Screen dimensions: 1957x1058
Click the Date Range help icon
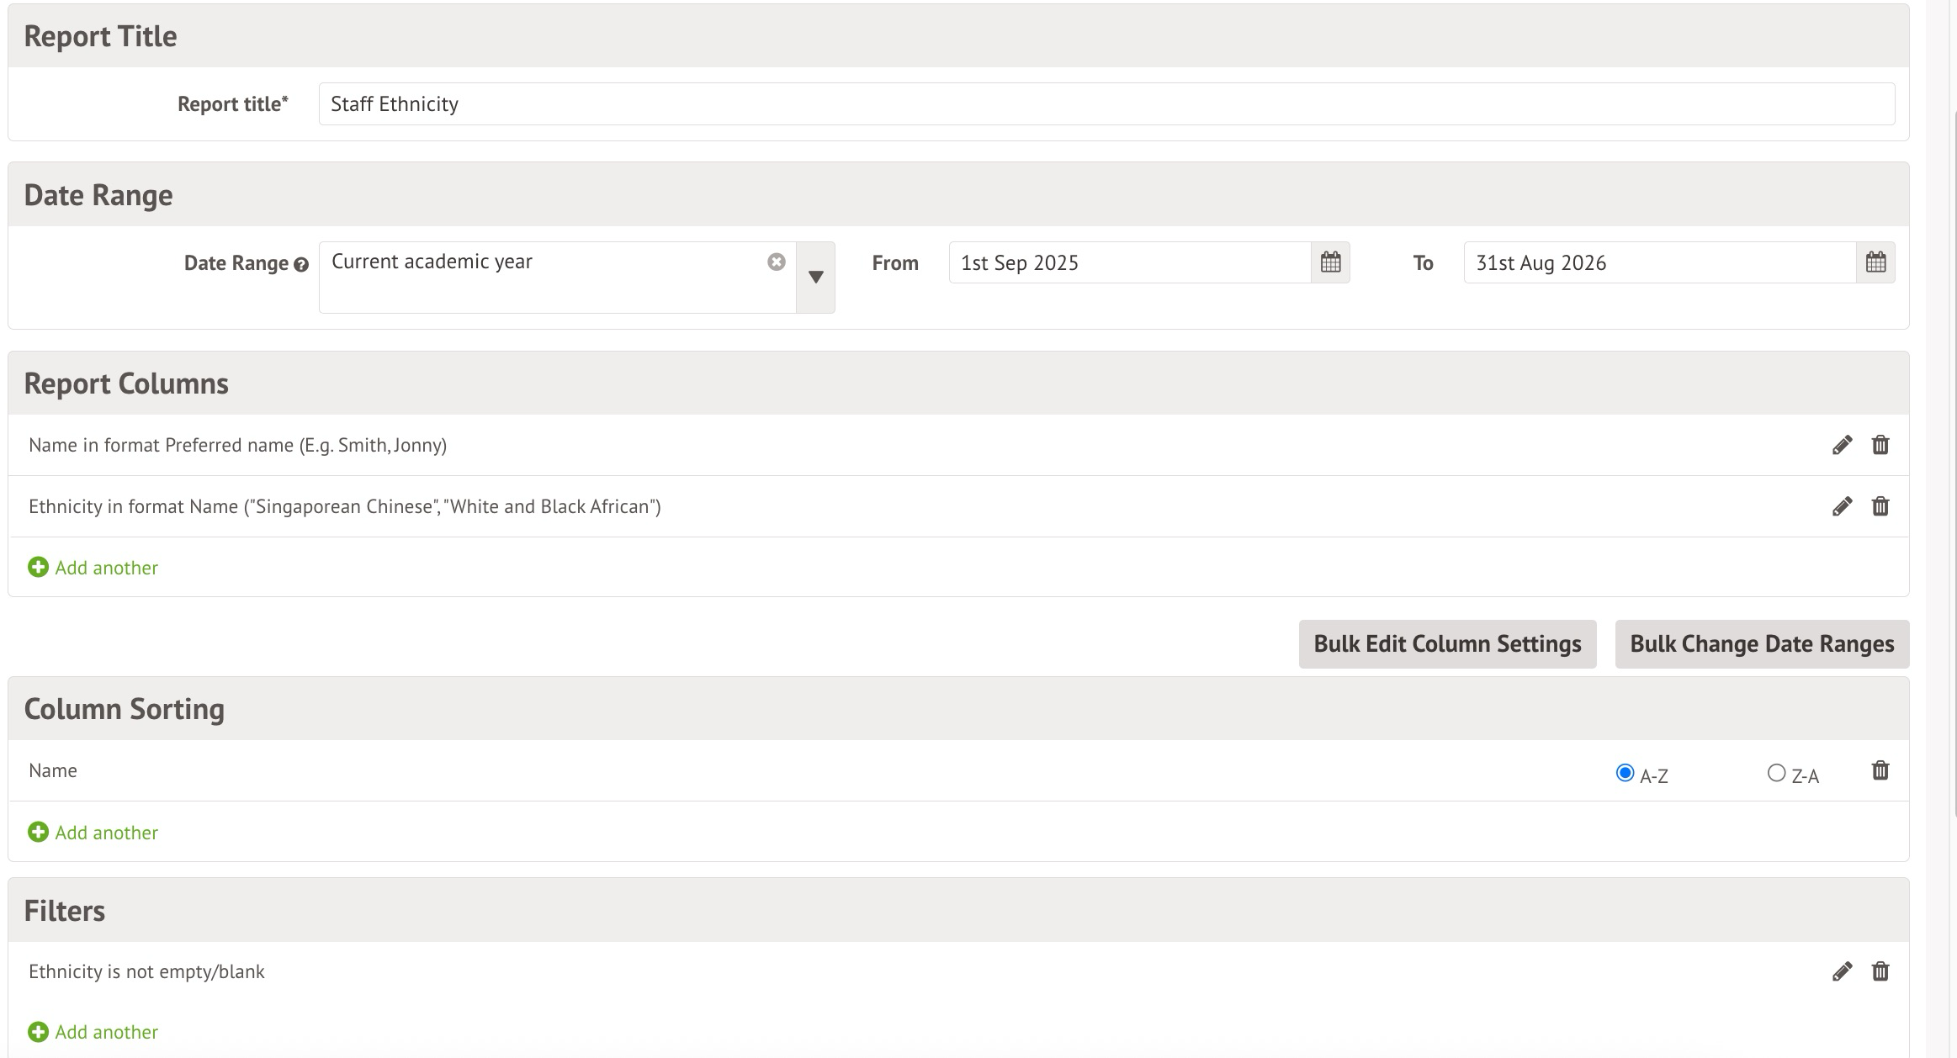[x=301, y=264]
